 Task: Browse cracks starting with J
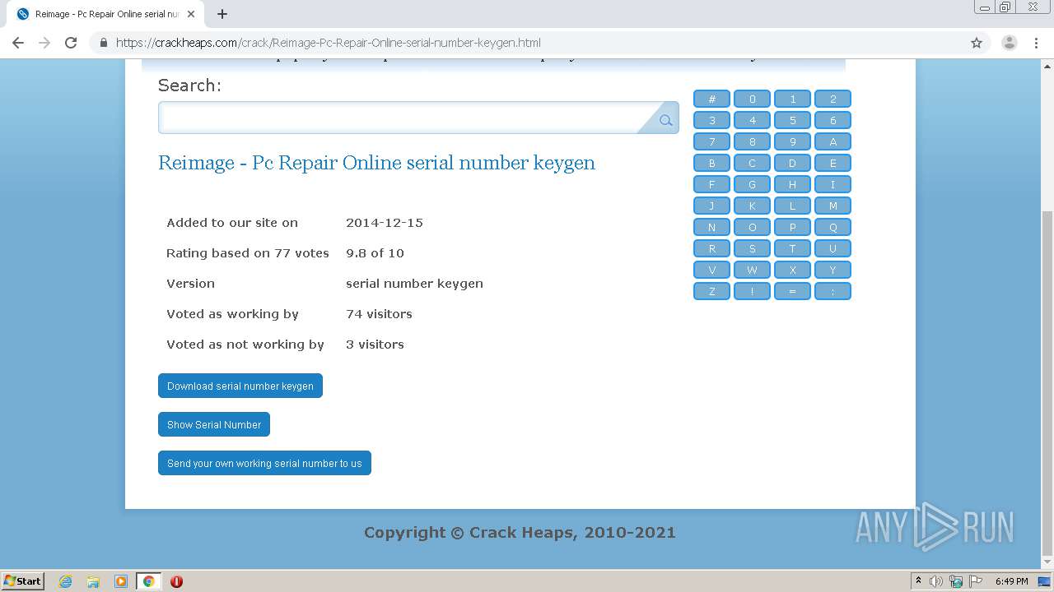click(x=711, y=206)
